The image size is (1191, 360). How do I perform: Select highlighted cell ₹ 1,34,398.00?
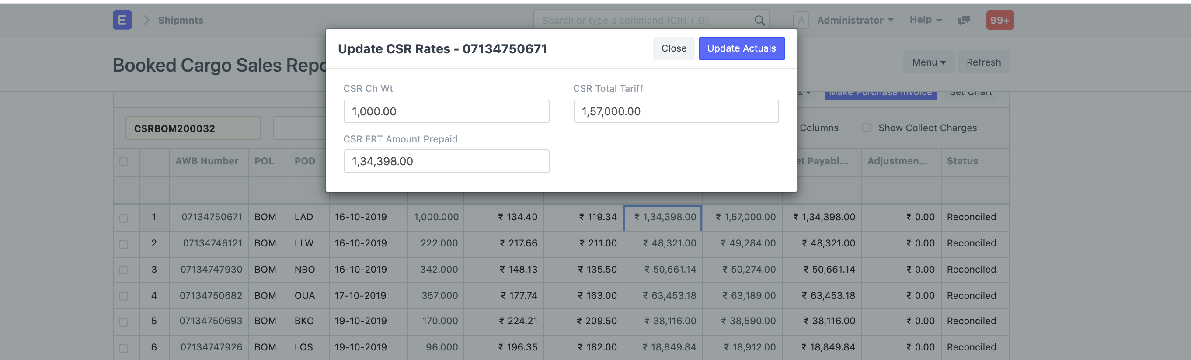(x=662, y=218)
